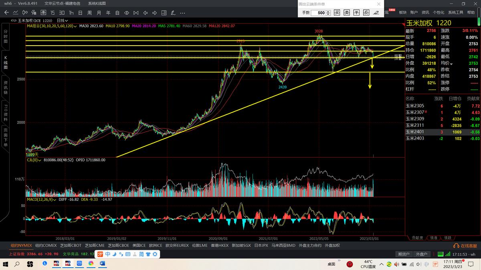Image resolution: width=481 pixels, height=270 pixels.
Task: Open the 资讯 menu
Action: coord(425,12)
